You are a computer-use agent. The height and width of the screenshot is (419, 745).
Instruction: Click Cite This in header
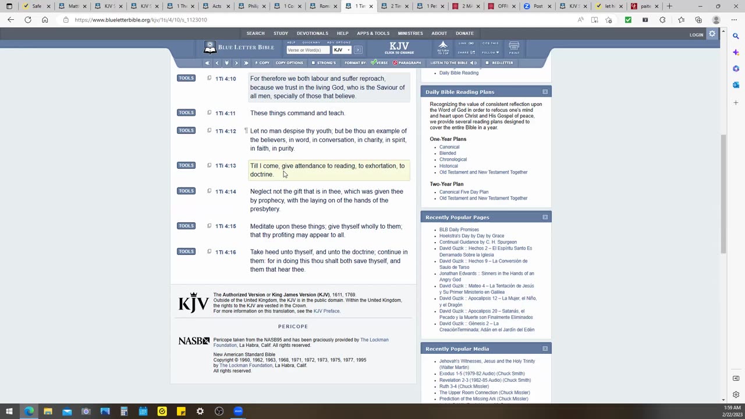coord(490,43)
